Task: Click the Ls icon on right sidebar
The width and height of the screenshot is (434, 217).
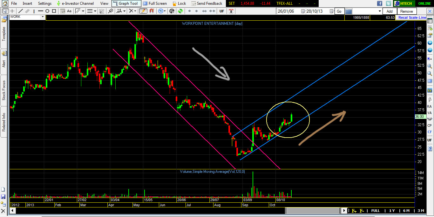Action: 430,91
